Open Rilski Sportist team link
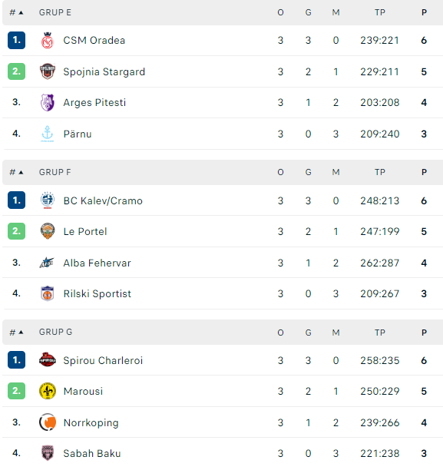443x470 pixels. point(97,293)
